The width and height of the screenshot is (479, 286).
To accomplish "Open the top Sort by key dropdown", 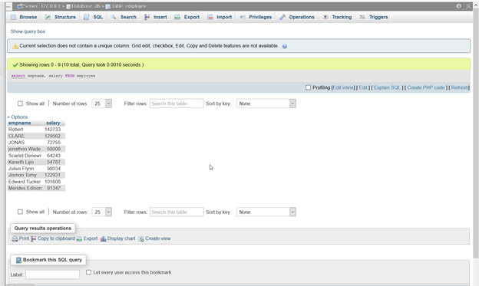I will [x=266, y=104].
